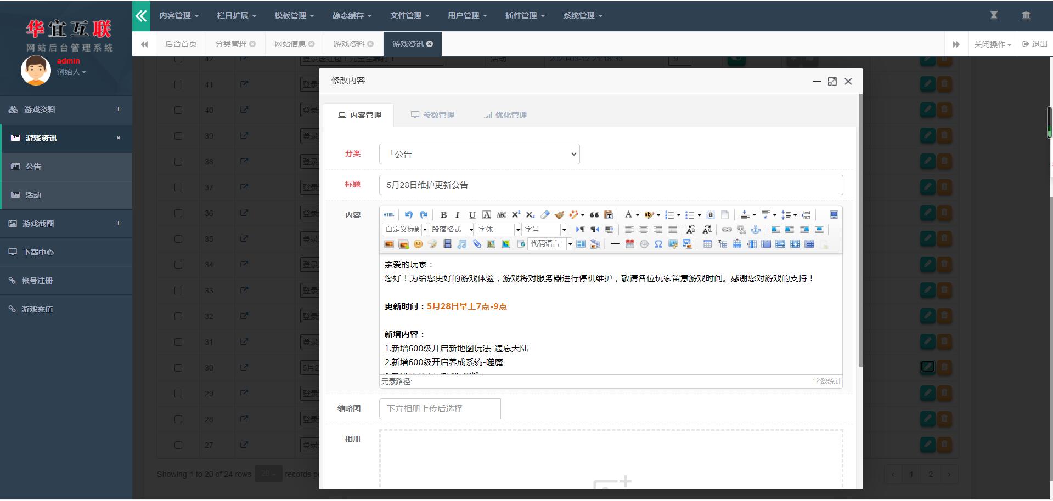
Task: Clear formatting with the eraser tool
Action: pos(545,215)
